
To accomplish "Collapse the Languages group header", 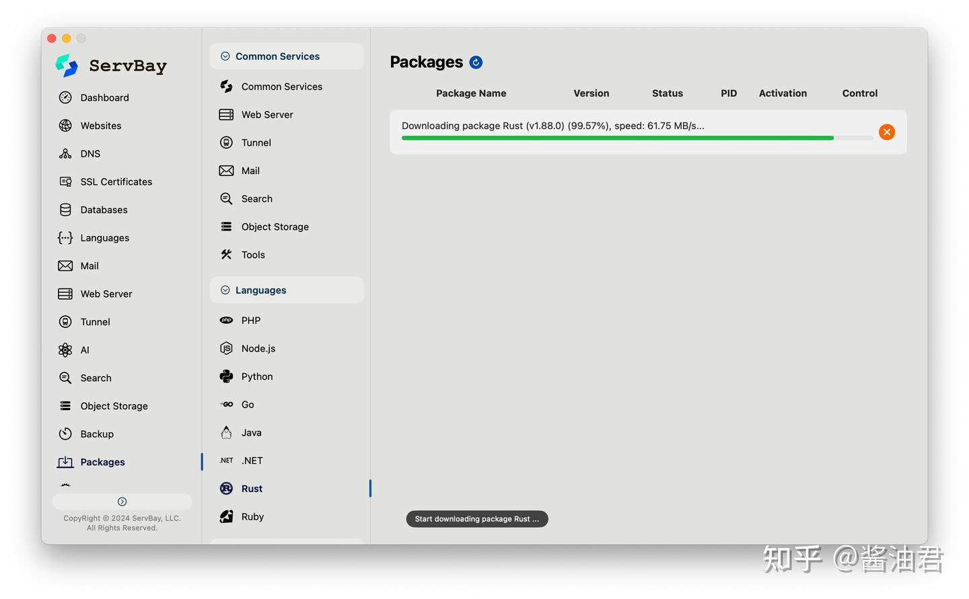I will (287, 290).
